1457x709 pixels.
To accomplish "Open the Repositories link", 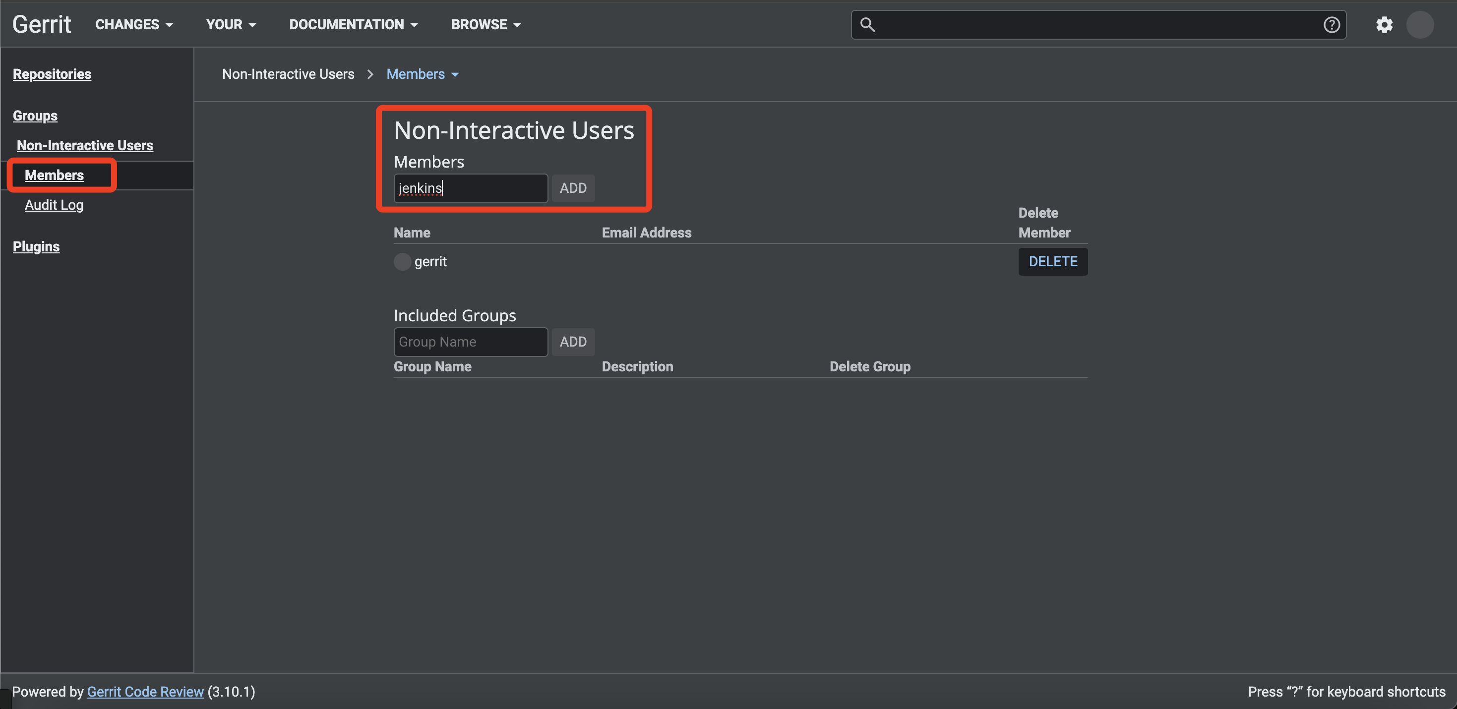I will [52, 74].
